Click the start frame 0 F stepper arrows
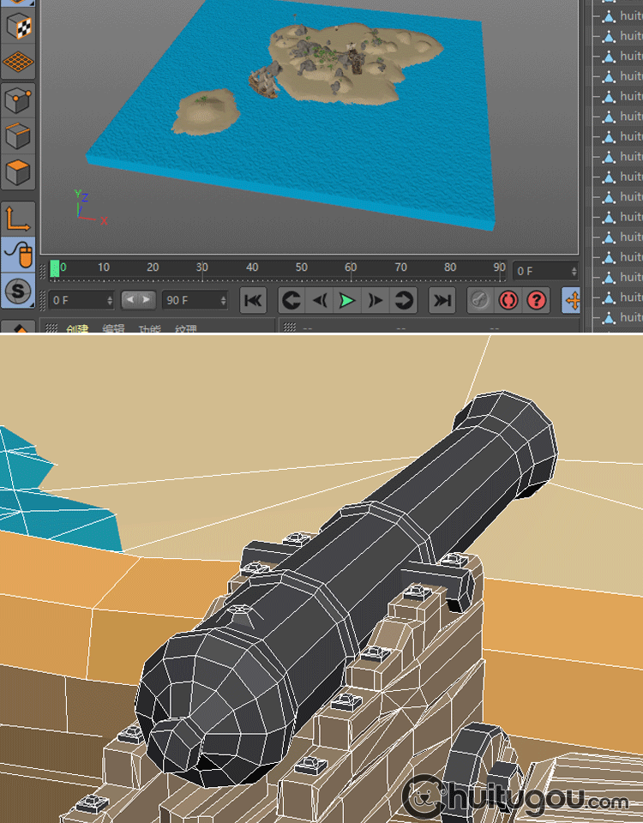Viewport: 643px width, 823px height. (109, 300)
